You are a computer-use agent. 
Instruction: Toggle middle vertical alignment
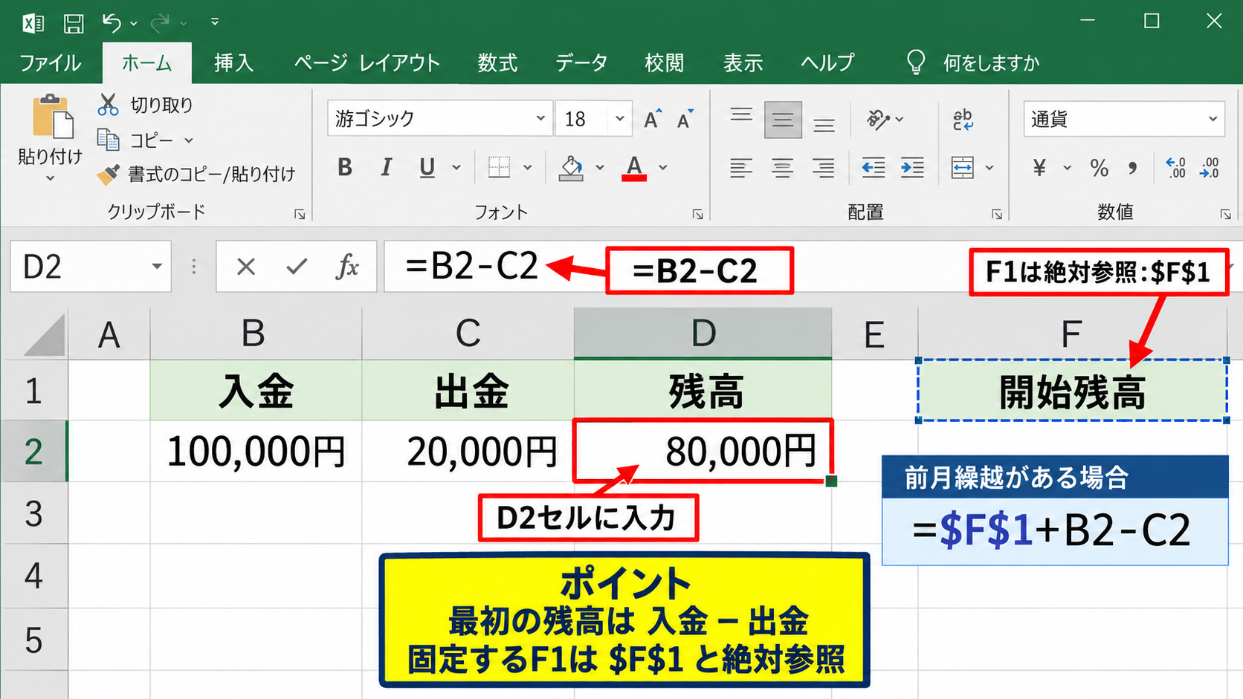(x=783, y=120)
